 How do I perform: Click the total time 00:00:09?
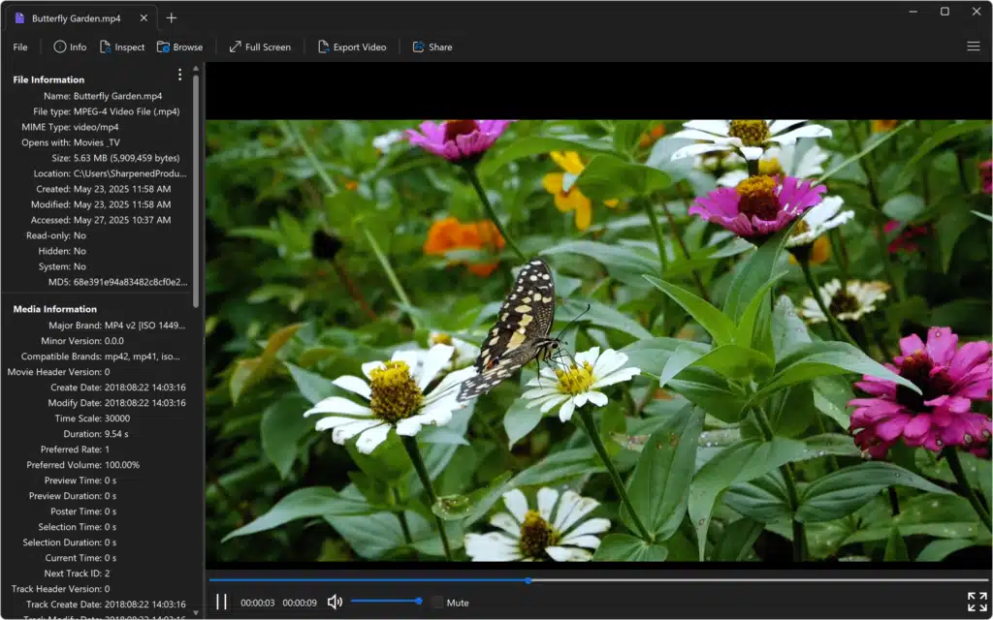pyautogui.click(x=300, y=603)
